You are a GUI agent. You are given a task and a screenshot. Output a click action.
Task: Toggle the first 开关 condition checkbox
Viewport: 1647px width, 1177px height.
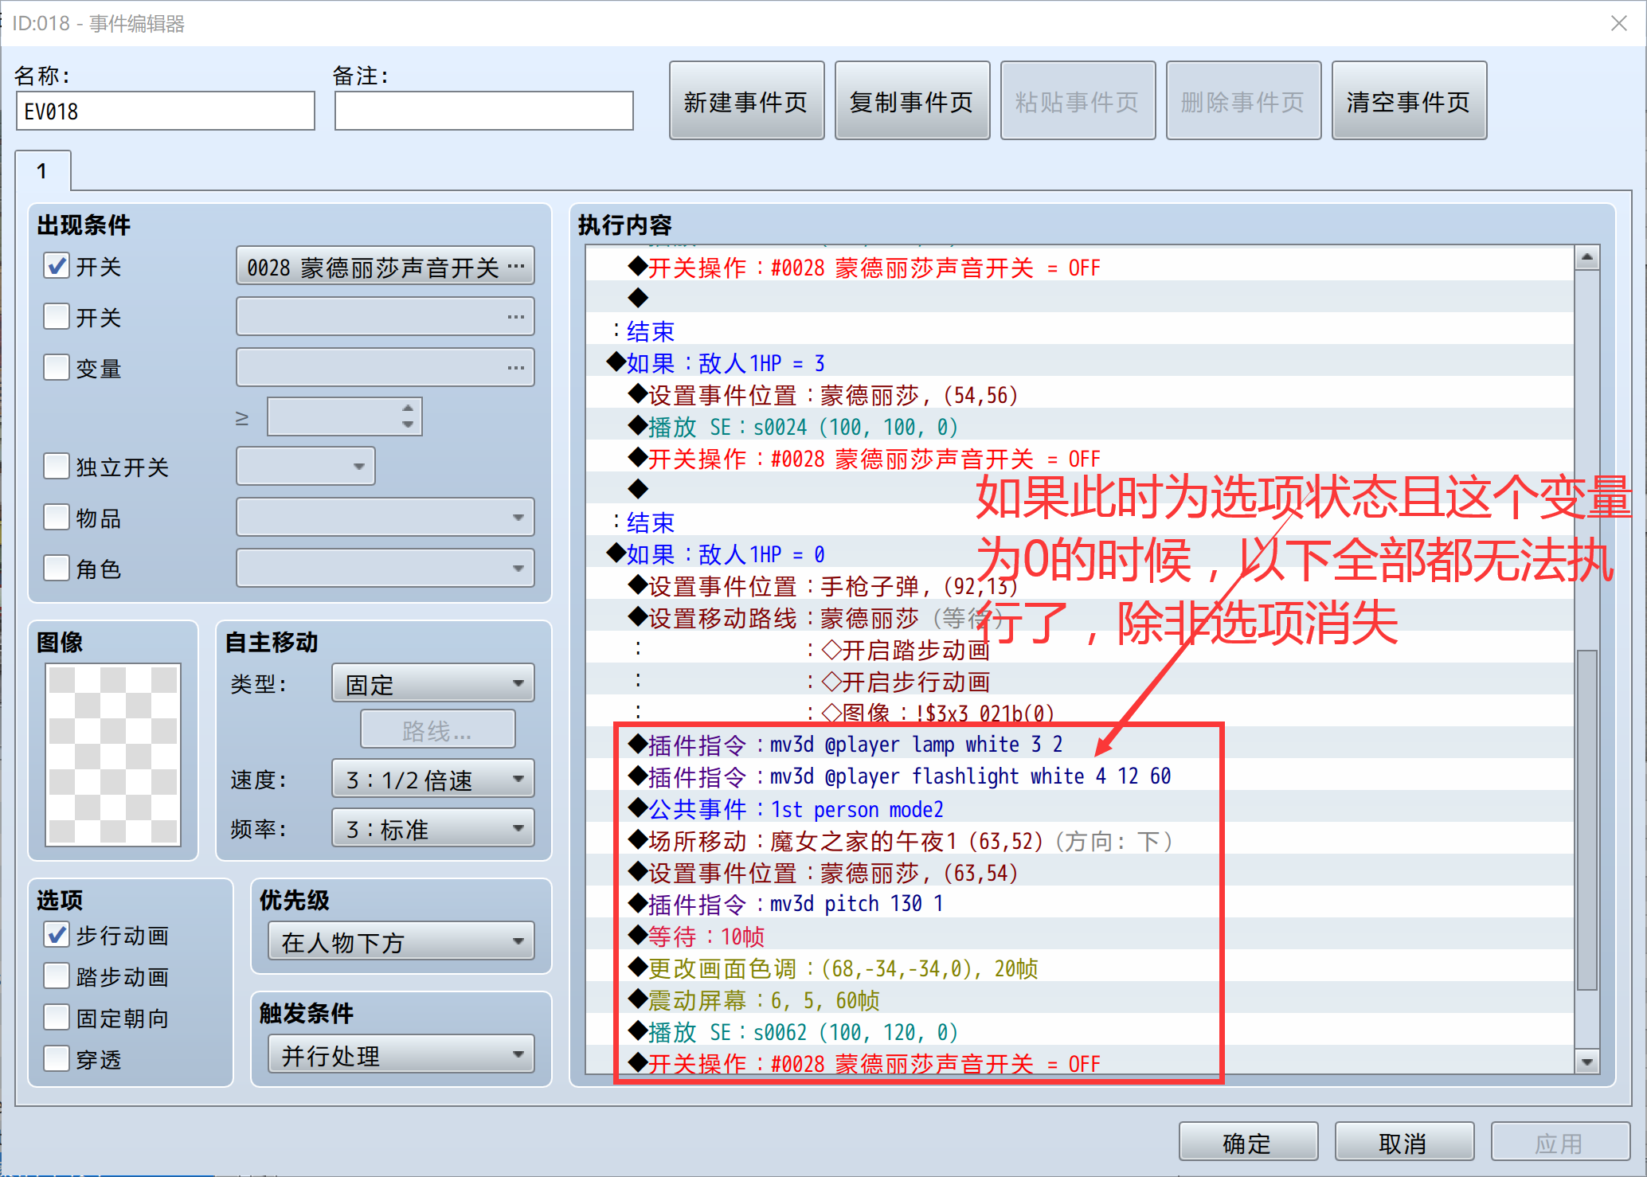[x=57, y=266]
